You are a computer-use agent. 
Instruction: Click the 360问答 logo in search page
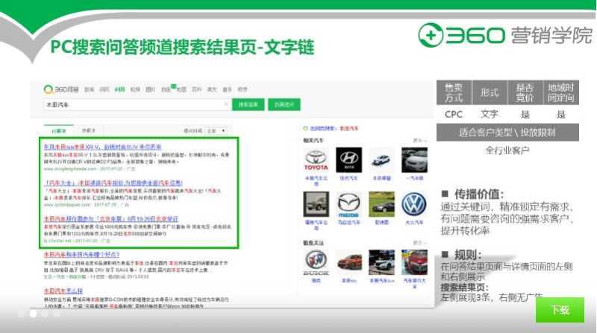point(61,89)
